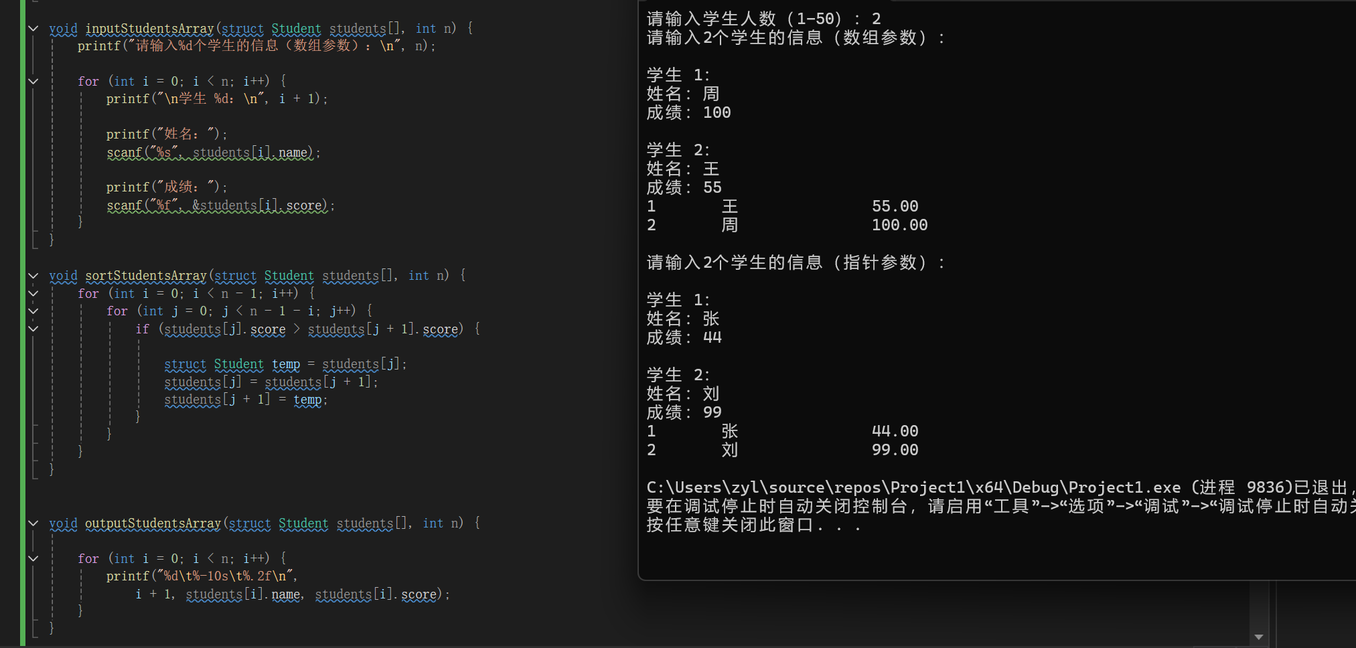Click the console score value 100.00
This screenshot has height=648, width=1356.
[x=899, y=225]
